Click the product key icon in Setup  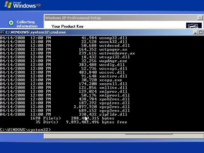click(194, 25)
